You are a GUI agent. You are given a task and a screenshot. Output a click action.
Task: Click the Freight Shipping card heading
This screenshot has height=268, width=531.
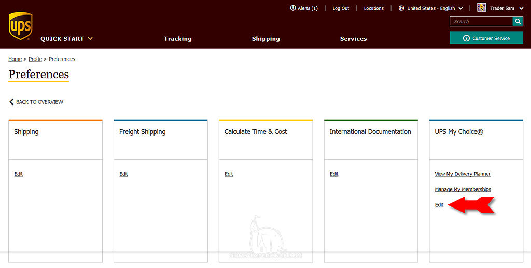pos(142,132)
